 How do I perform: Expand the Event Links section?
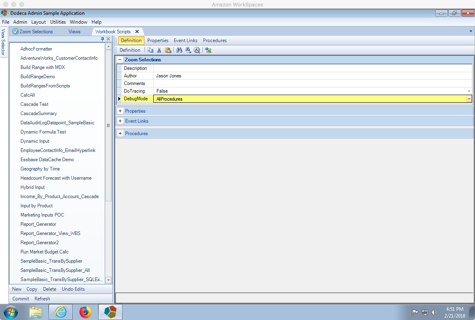(x=120, y=121)
